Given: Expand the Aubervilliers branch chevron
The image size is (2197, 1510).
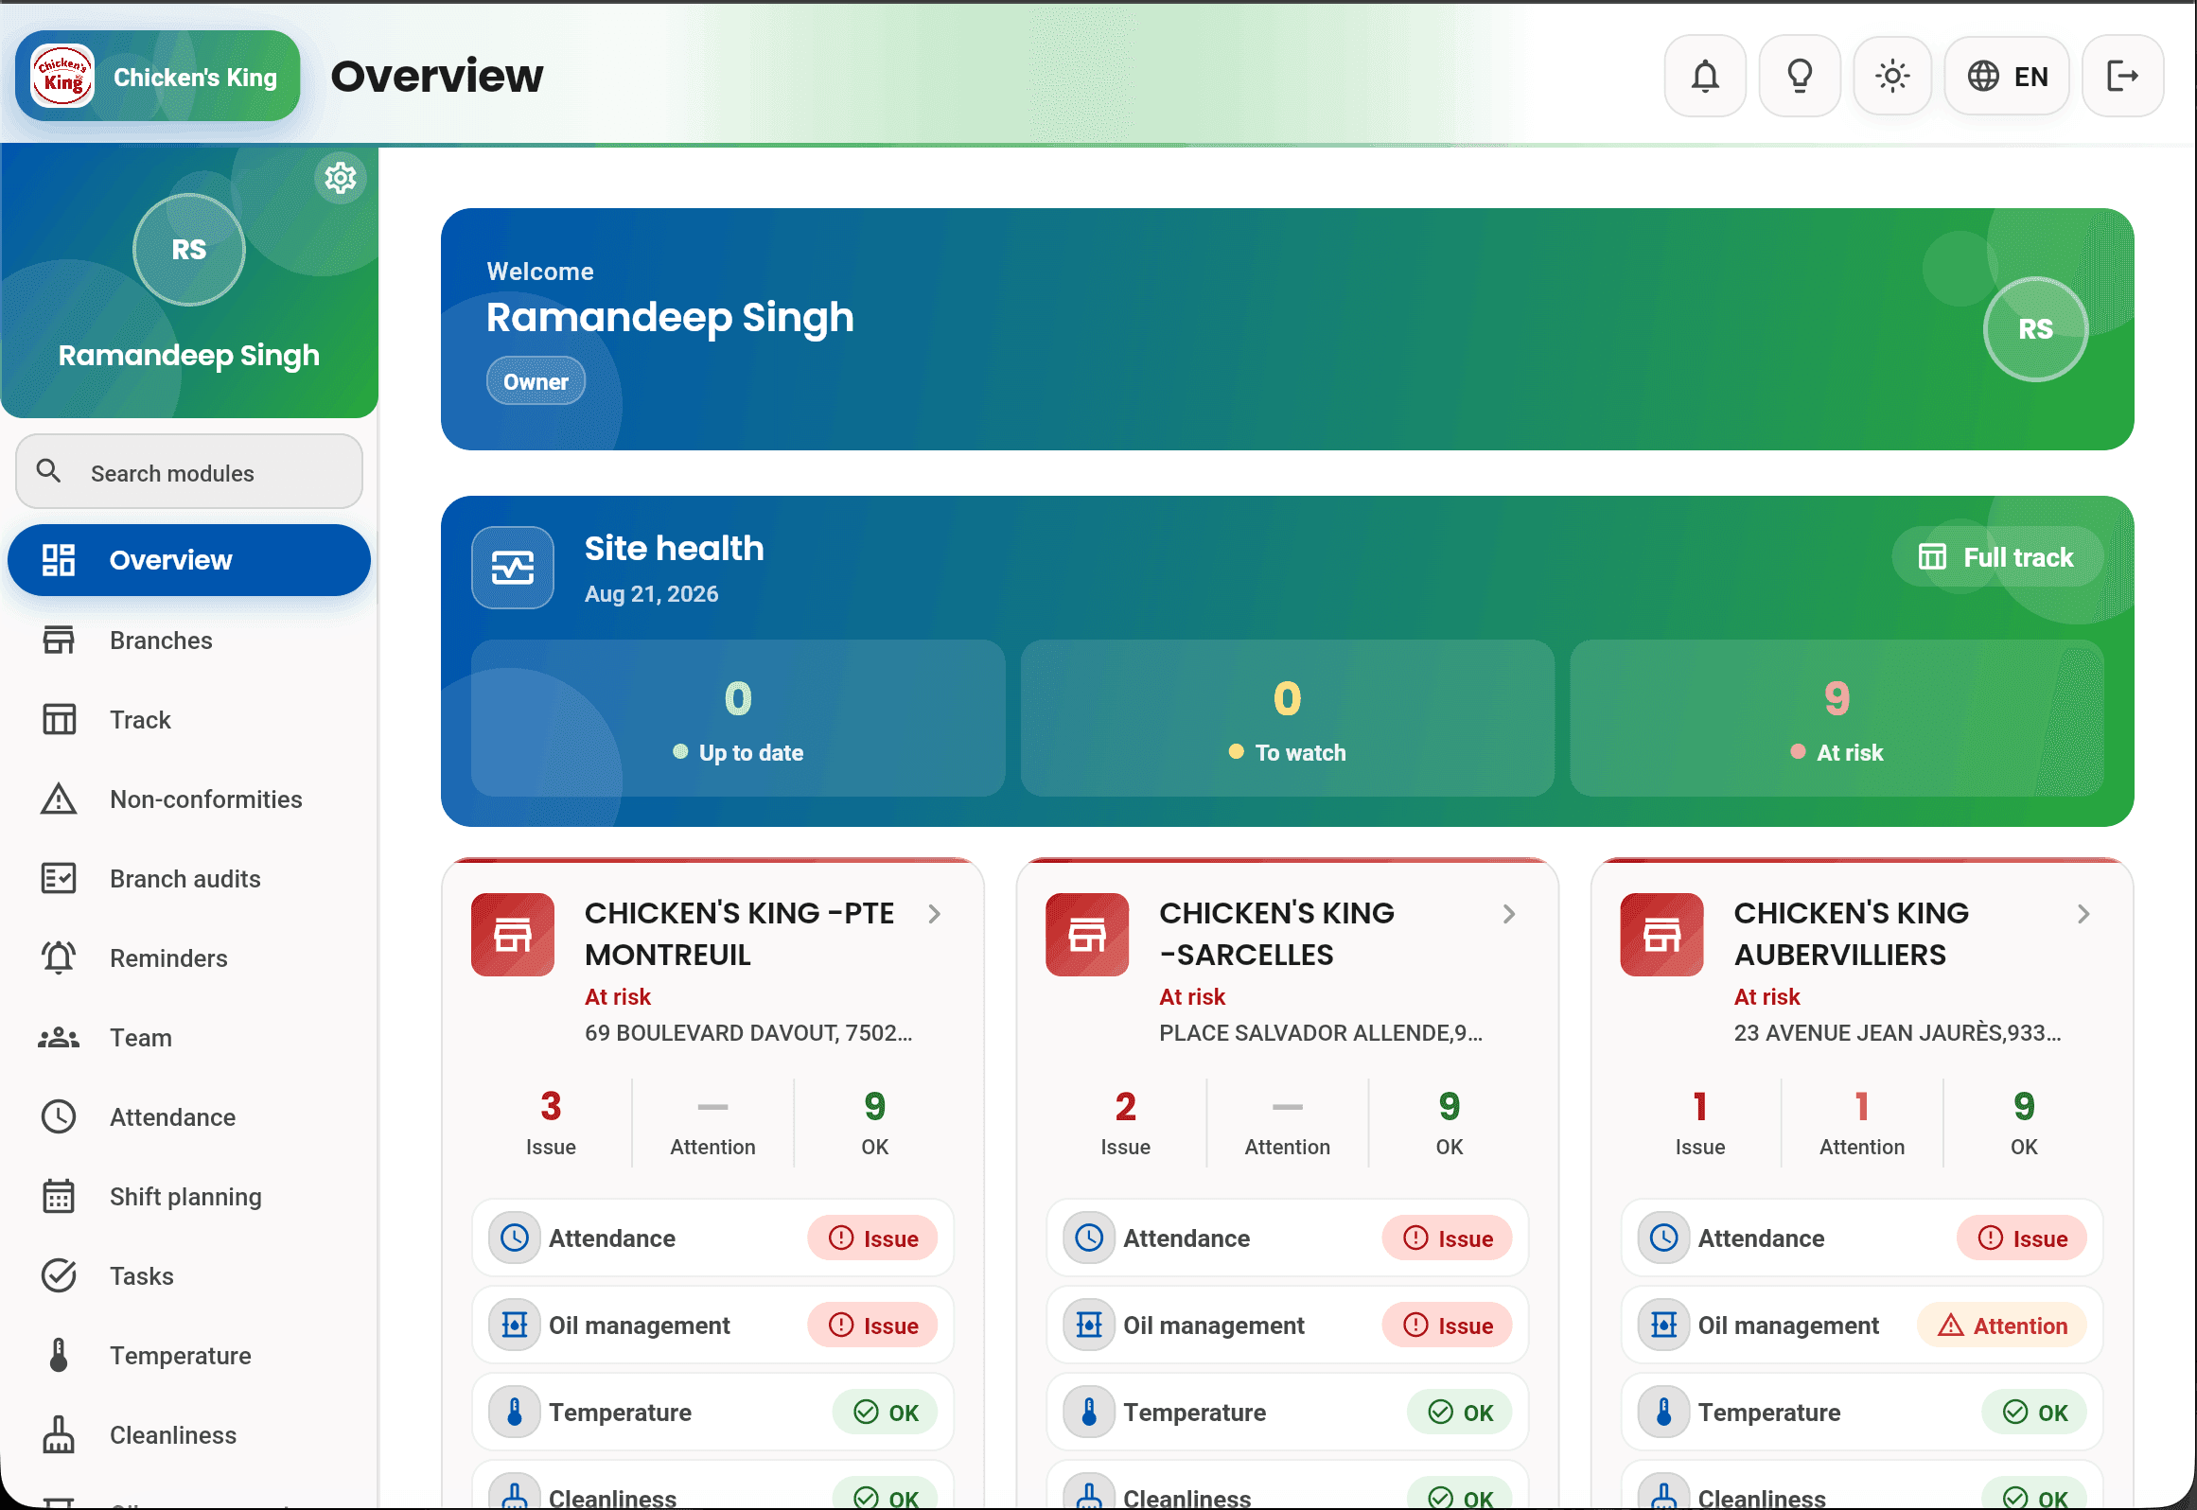Looking at the screenshot, I should [2083, 914].
